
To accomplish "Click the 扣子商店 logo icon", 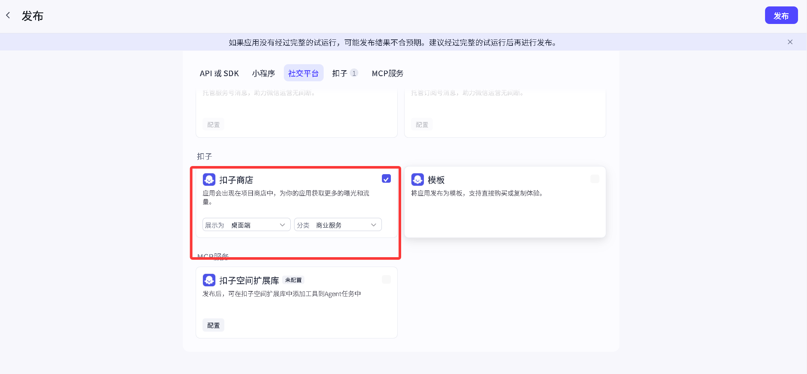I will (x=209, y=179).
